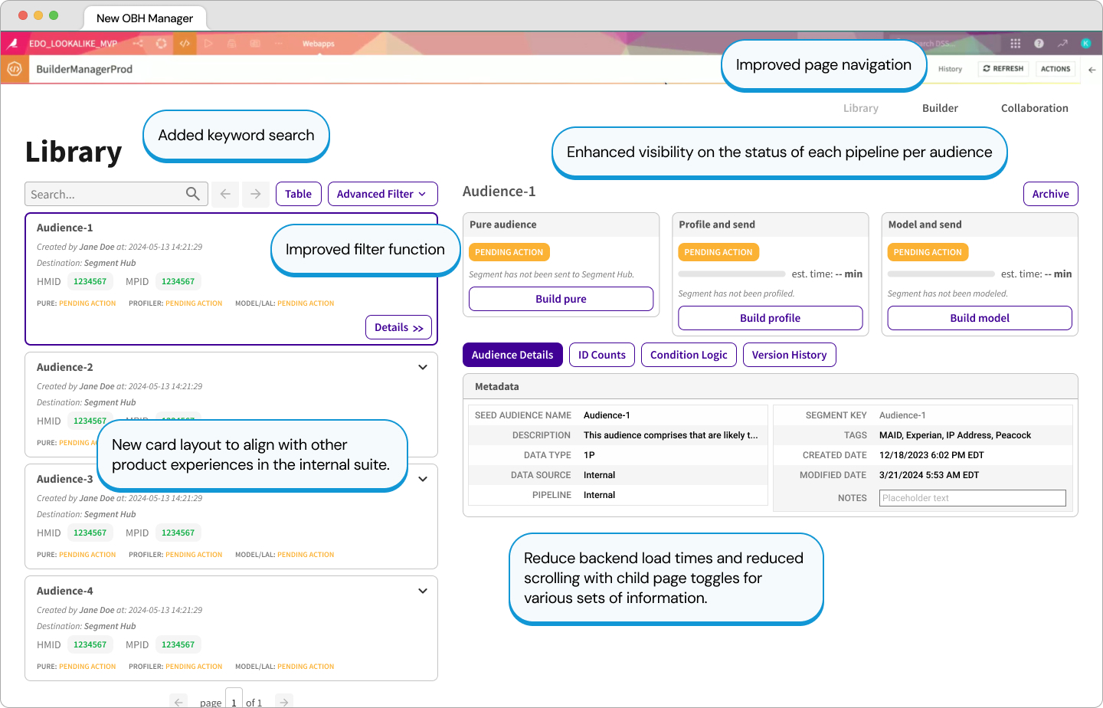Click the help question mark icon
The width and height of the screenshot is (1103, 708).
pos(1039,44)
